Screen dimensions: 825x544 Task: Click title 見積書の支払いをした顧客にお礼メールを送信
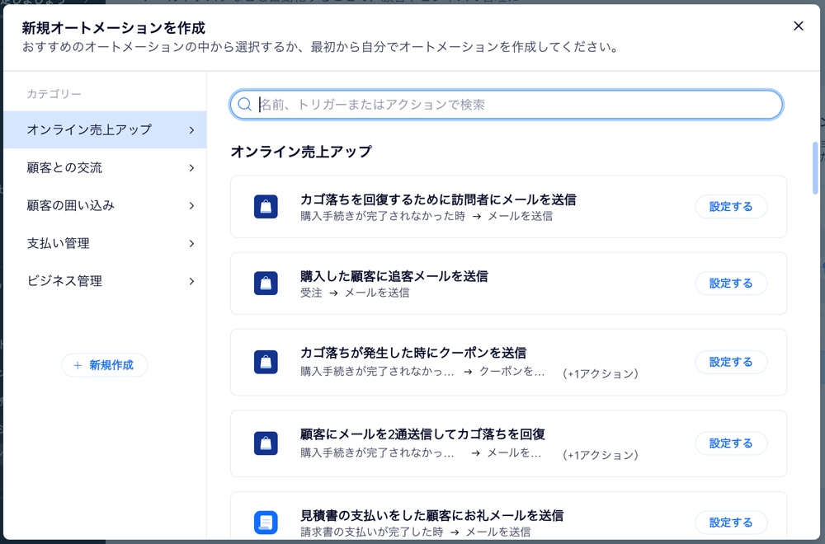(x=432, y=516)
